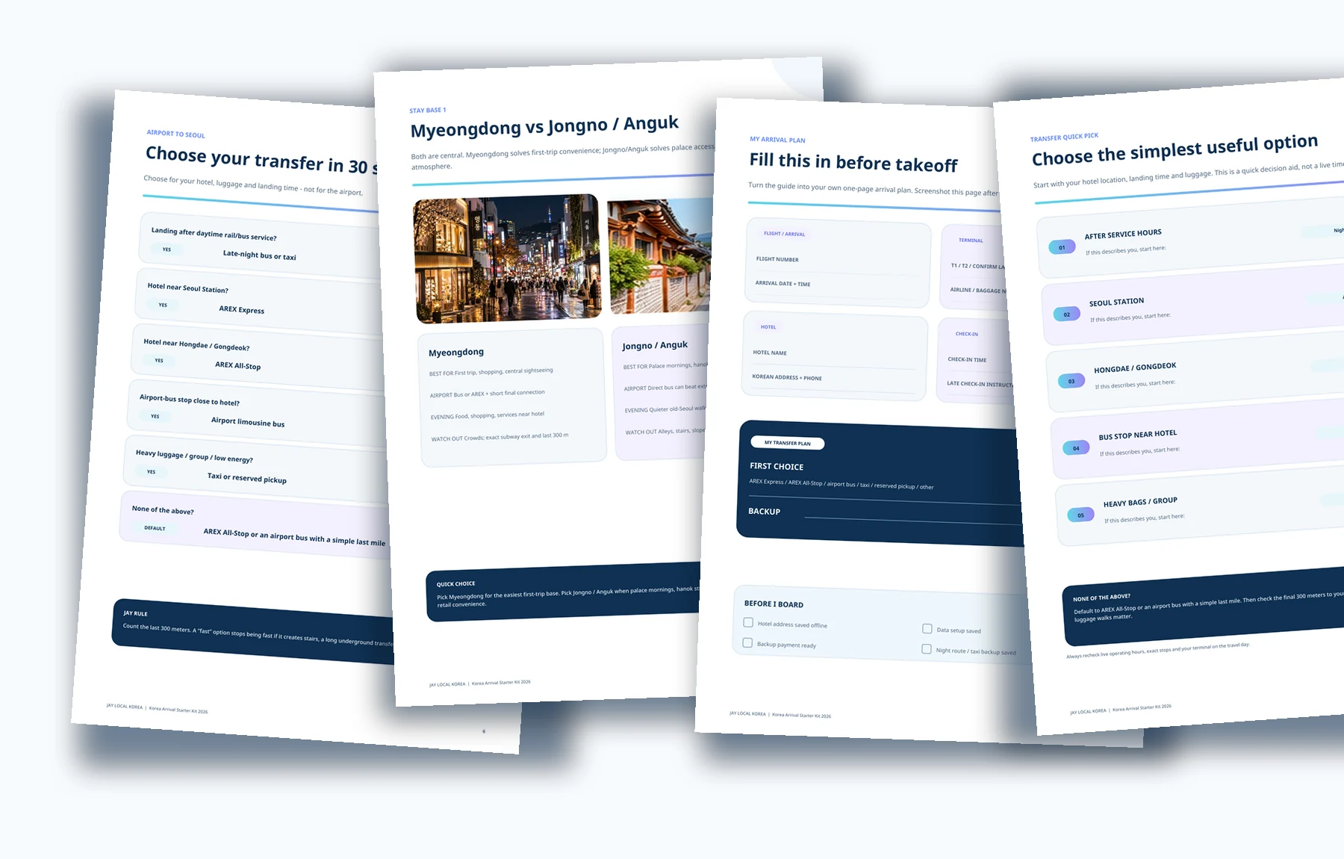Select the 04 badge for Bus Stop Near Hotel

point(1076,448)
